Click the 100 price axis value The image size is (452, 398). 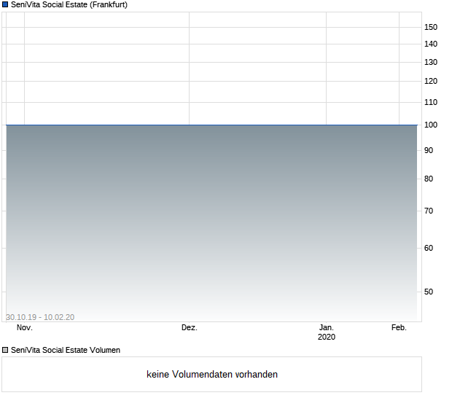[x=431, y=125]
